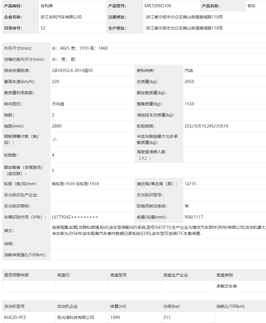Screen dimensions: 266x323
Task: Select approach/departure angle value 12/15
Action: [x=190, y=183]
